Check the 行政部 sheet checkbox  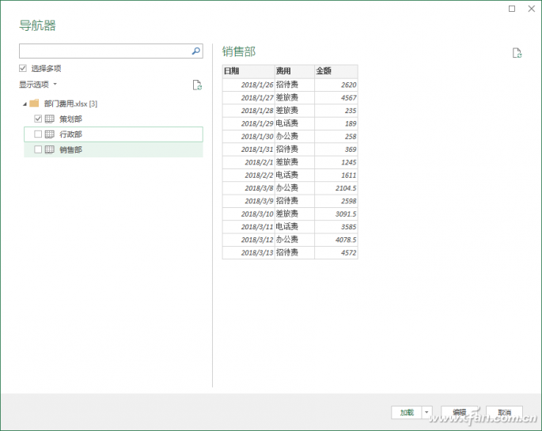pyautogui.click(x=38, y=134)
